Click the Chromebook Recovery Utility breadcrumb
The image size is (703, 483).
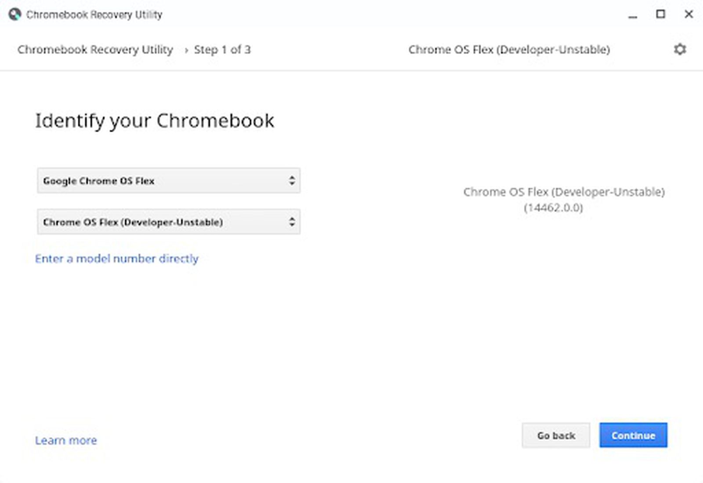click(x=94, y=50)
